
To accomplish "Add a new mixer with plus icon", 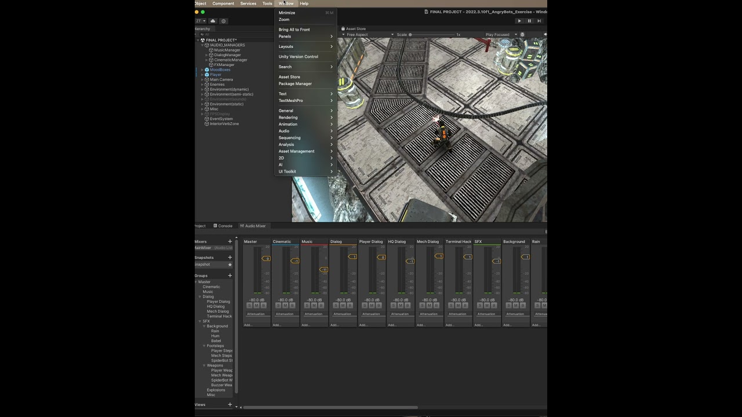I will pyautogui.click(x=230, y=242).
